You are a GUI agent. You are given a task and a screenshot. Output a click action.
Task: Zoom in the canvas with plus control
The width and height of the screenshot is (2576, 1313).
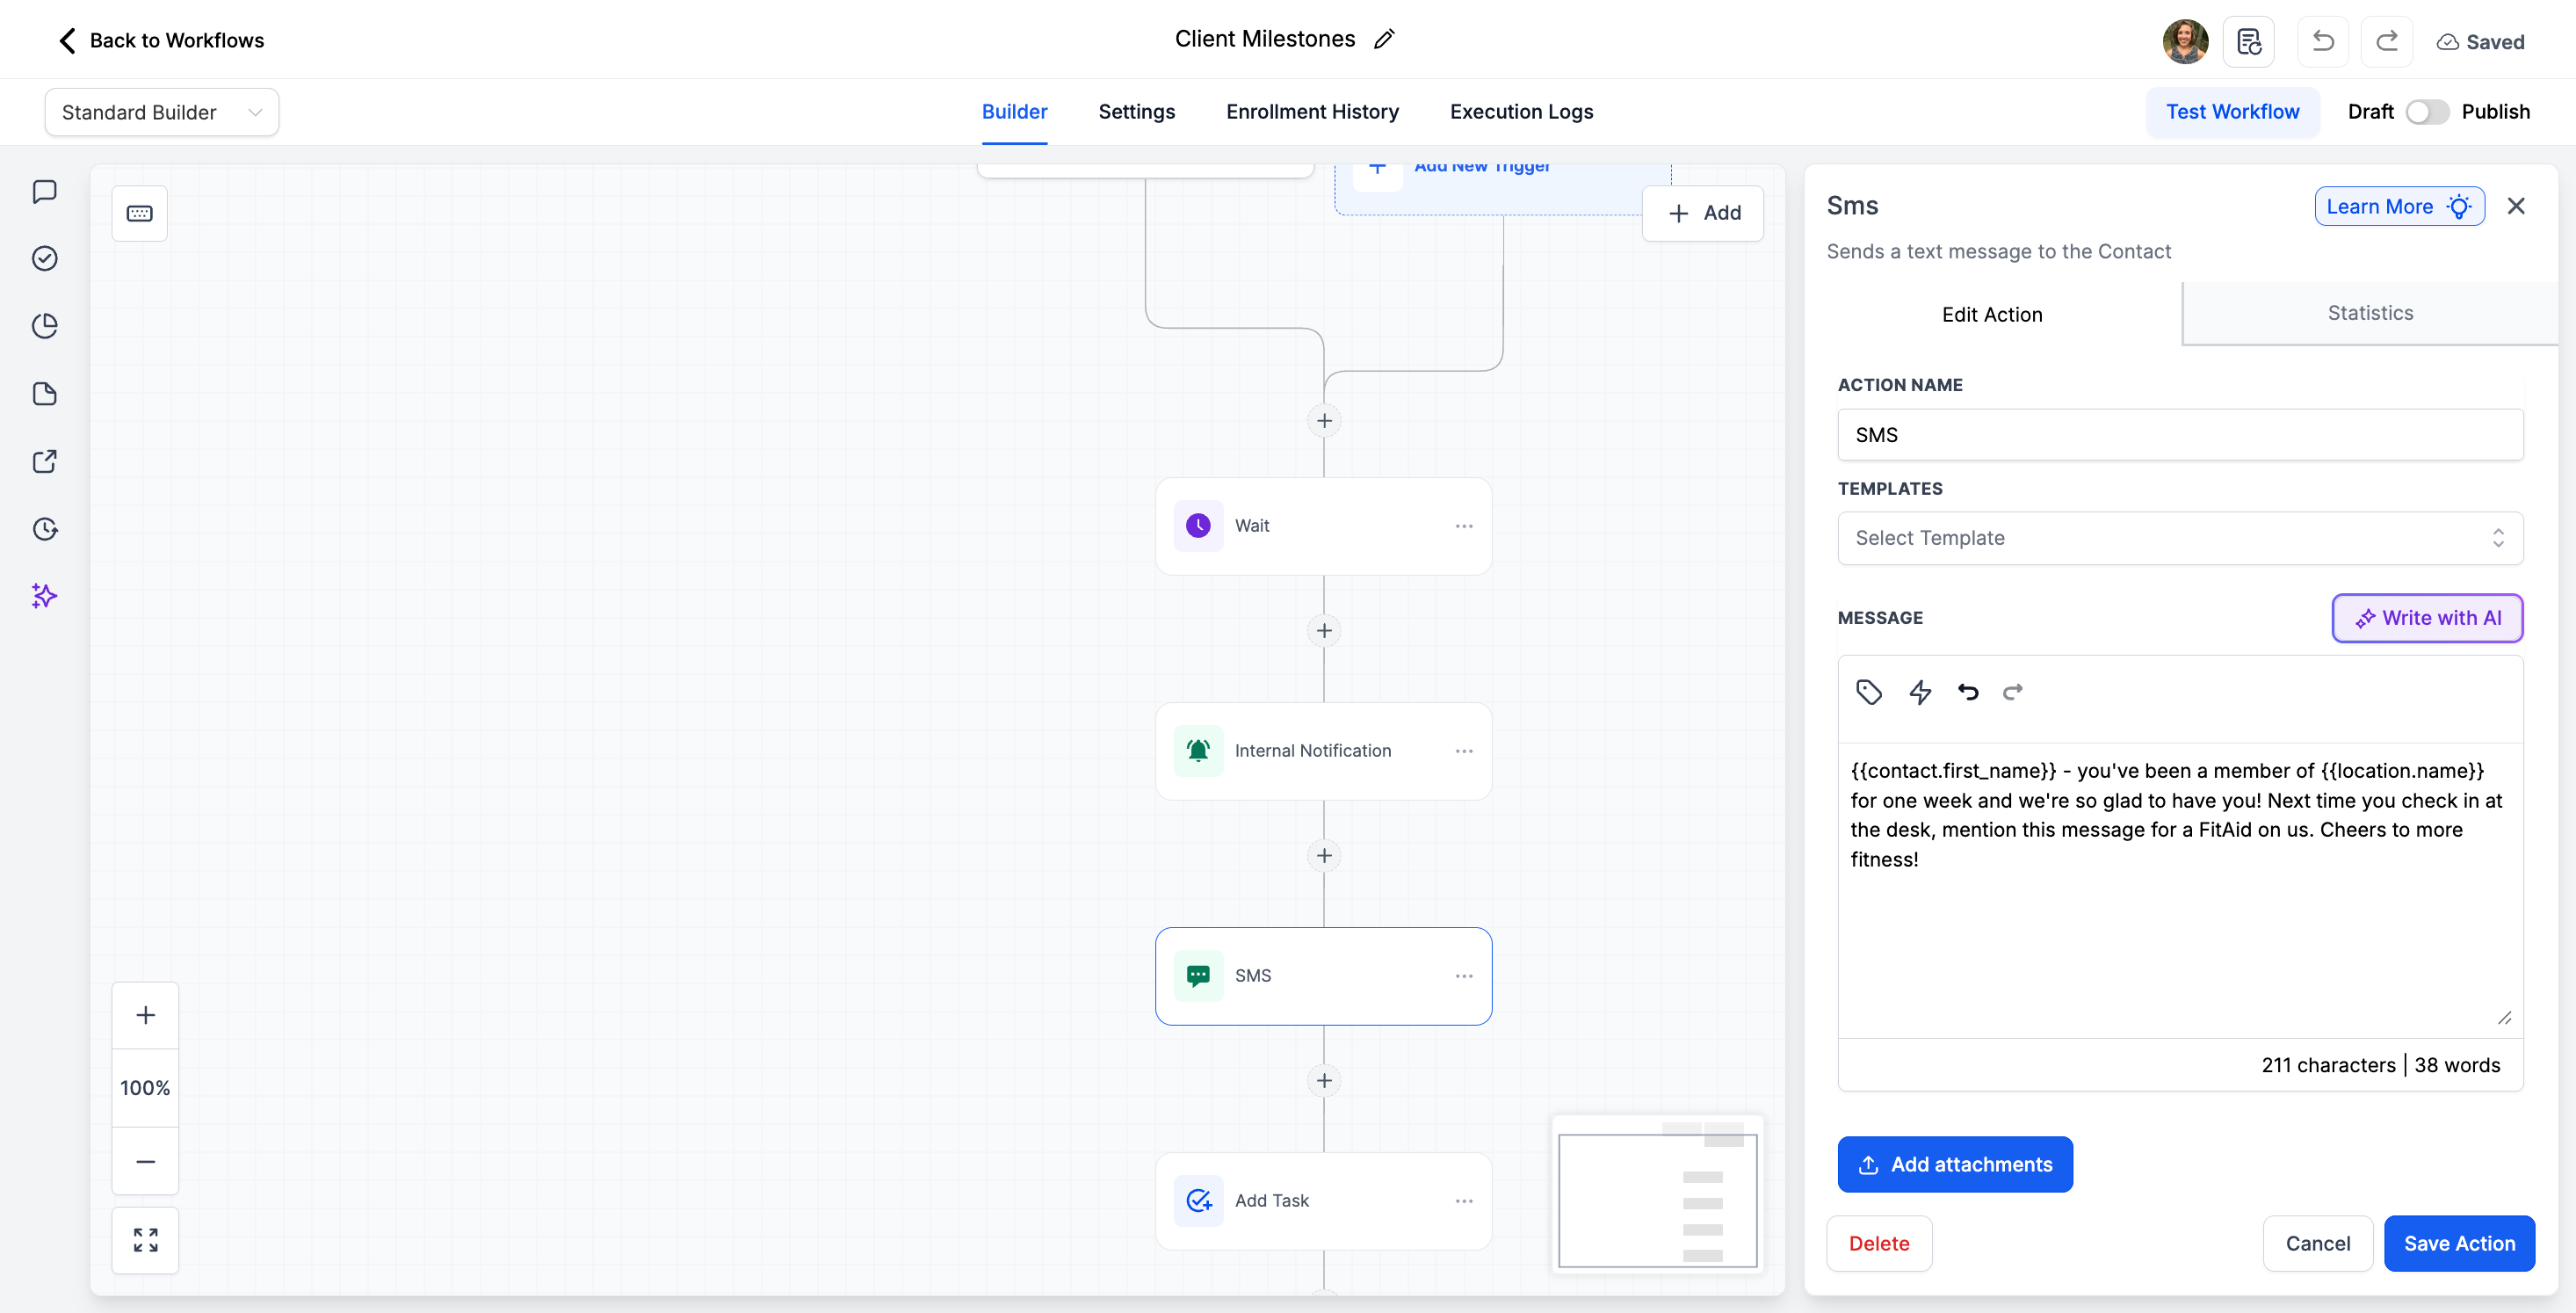coord(145,1015)
